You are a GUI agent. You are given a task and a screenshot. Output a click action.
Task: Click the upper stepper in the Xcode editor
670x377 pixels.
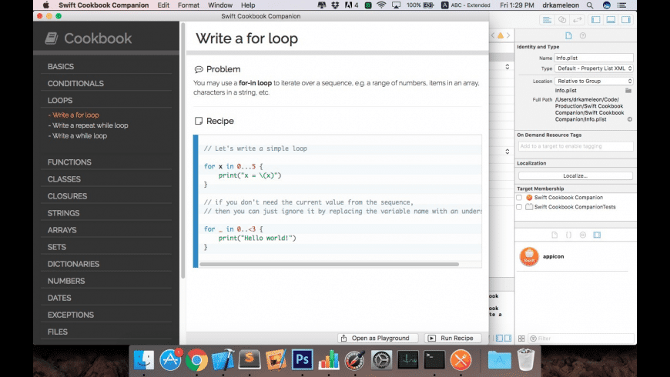coord(508,67)
